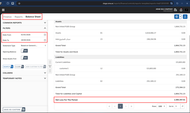Expand the Columns section
This screenshot has width=190, height=113.
click(x=24, y=73)
